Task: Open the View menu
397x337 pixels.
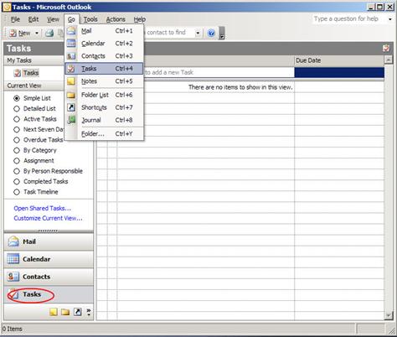Action: click(53, 19)
